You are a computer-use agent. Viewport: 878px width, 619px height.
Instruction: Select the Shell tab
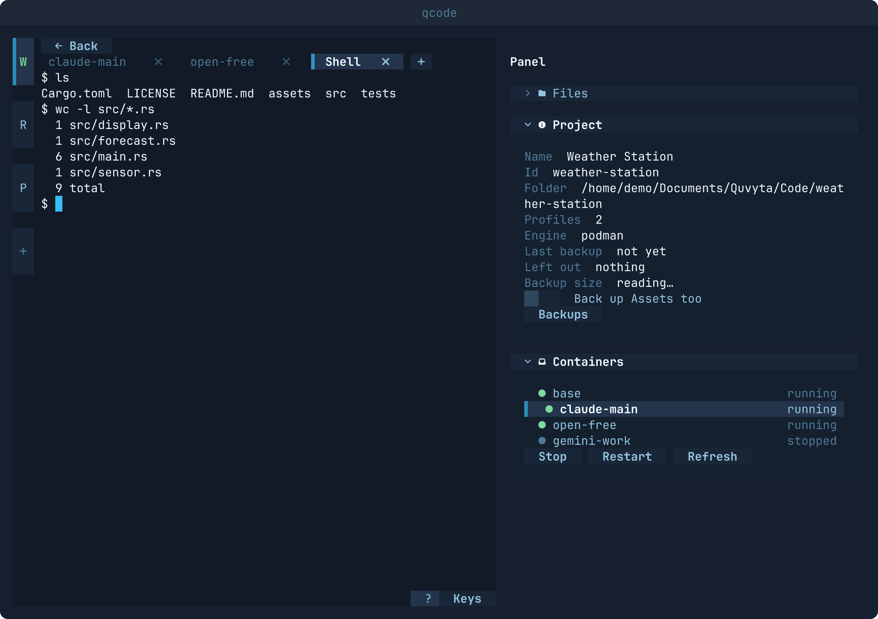[x=343, y=62]
